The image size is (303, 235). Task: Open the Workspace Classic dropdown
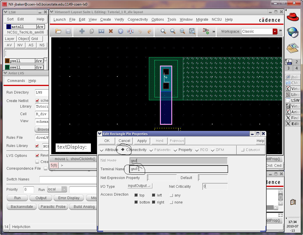click(x=275, y=31)
